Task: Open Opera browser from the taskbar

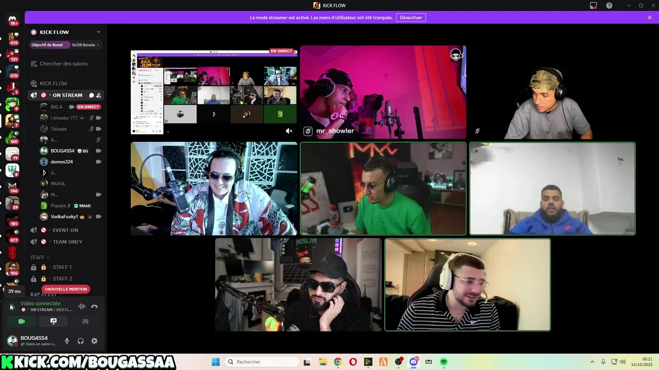Action: (353, 362)
